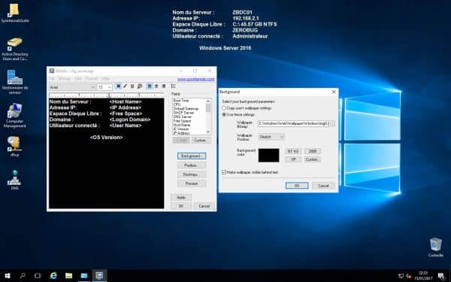Image resolution: width=451 pixels, height=282 pixels.
Task: Open Bitmap menu in BgInfo
Action: coord(65,78)
